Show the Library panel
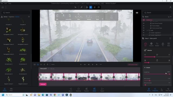The width and height of the screenshot is (173, 97). tap(5, 89)
